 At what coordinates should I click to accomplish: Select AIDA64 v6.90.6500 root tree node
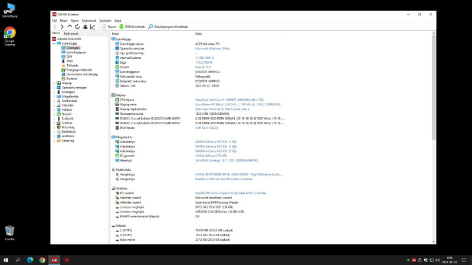(x=66, y=39)
